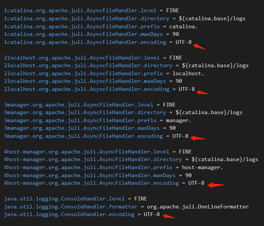Viewport: 264px width, 226px height.
Task: Click the red arrow beside 1catalina encoding UTF-8
Action: pos(199,47)
